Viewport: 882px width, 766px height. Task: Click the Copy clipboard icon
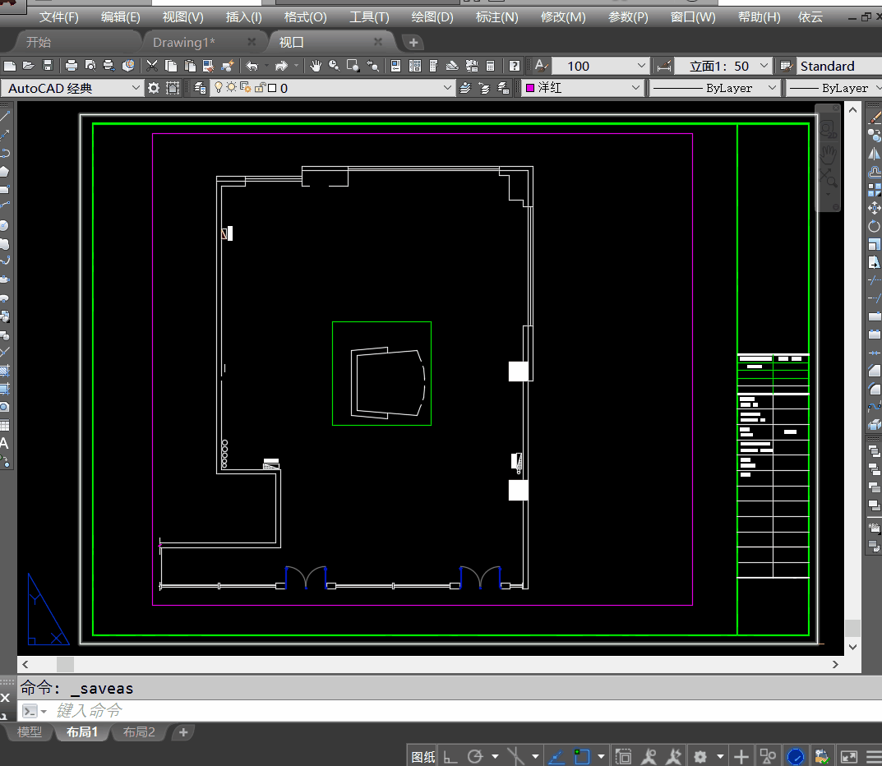click(171, 66)
